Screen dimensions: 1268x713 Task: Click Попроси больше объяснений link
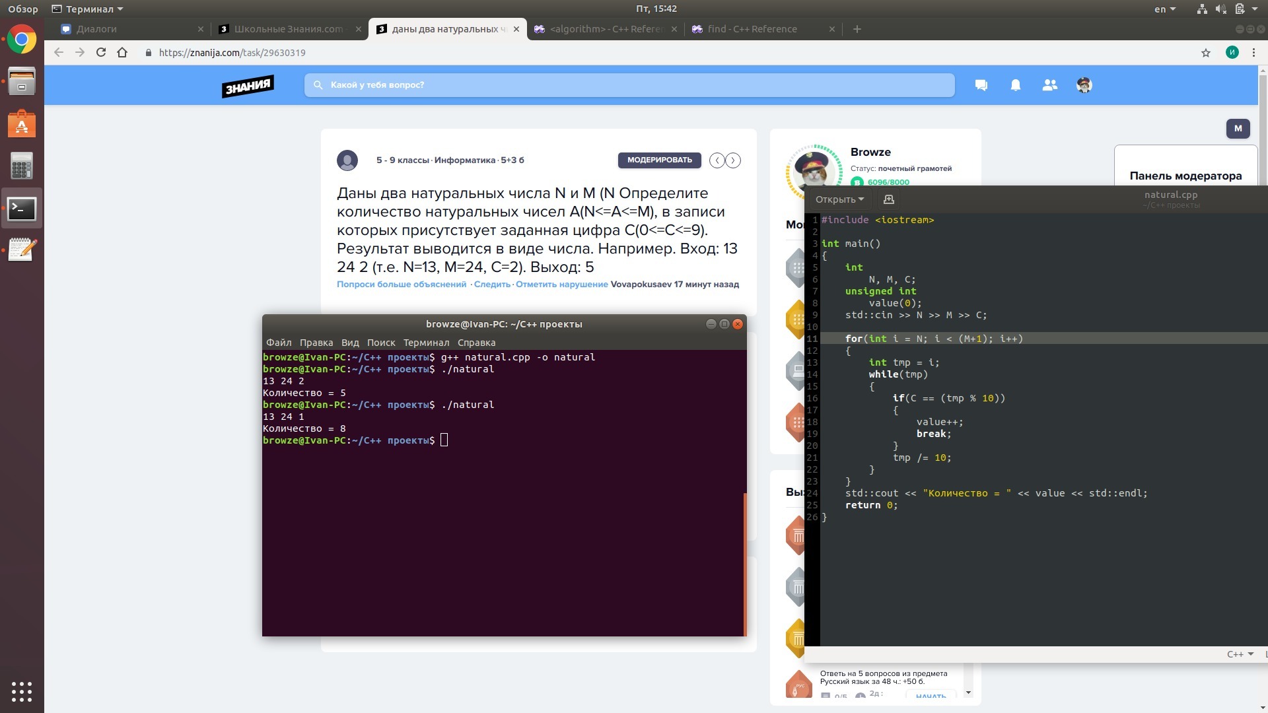pos(402,285)
